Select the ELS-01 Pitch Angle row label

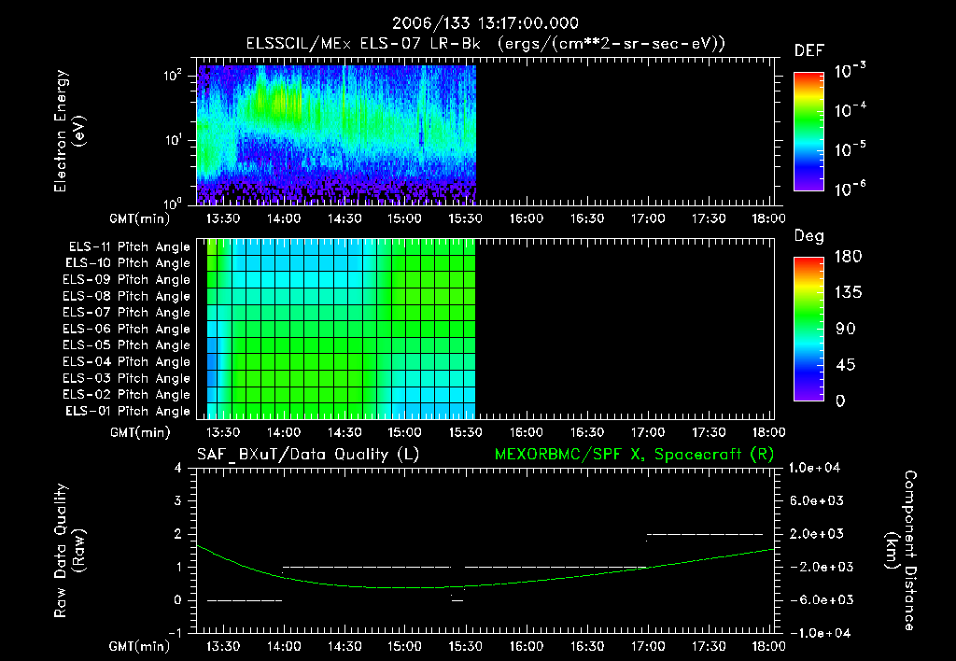pyautogui.click(x=128, y=411)
